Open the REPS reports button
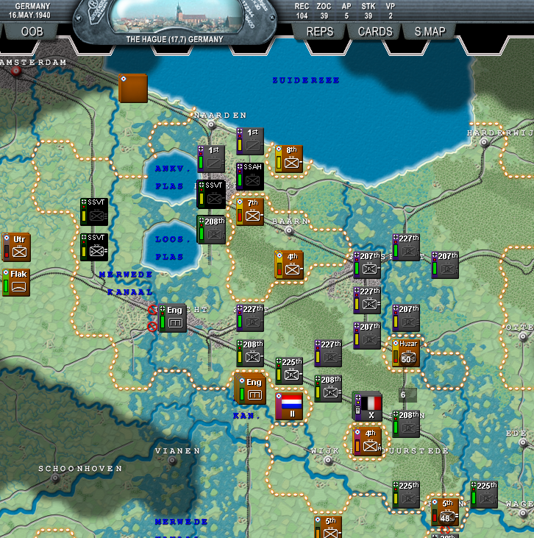534x538 pixels. pyautogui.click(x=320, y=32)
